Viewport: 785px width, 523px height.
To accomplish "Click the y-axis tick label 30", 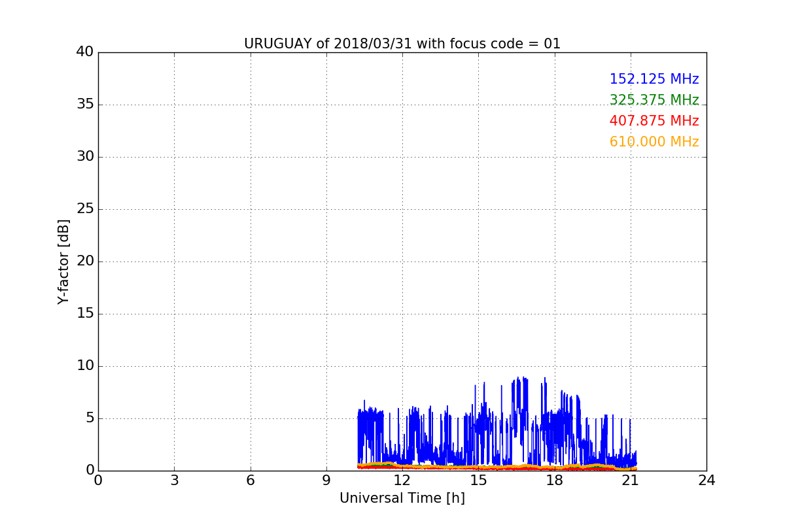I will [85, 157].
